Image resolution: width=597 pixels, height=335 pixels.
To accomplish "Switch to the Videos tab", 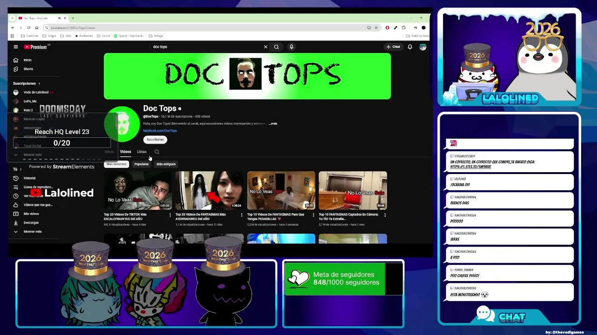I will click(125, 152).
